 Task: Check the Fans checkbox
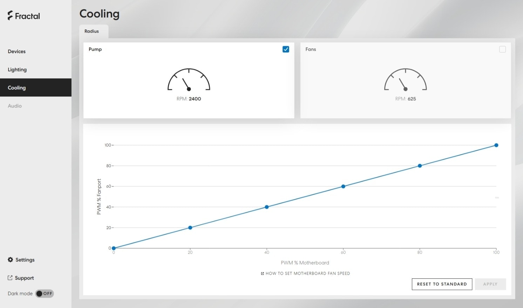(x=502, y=49)
